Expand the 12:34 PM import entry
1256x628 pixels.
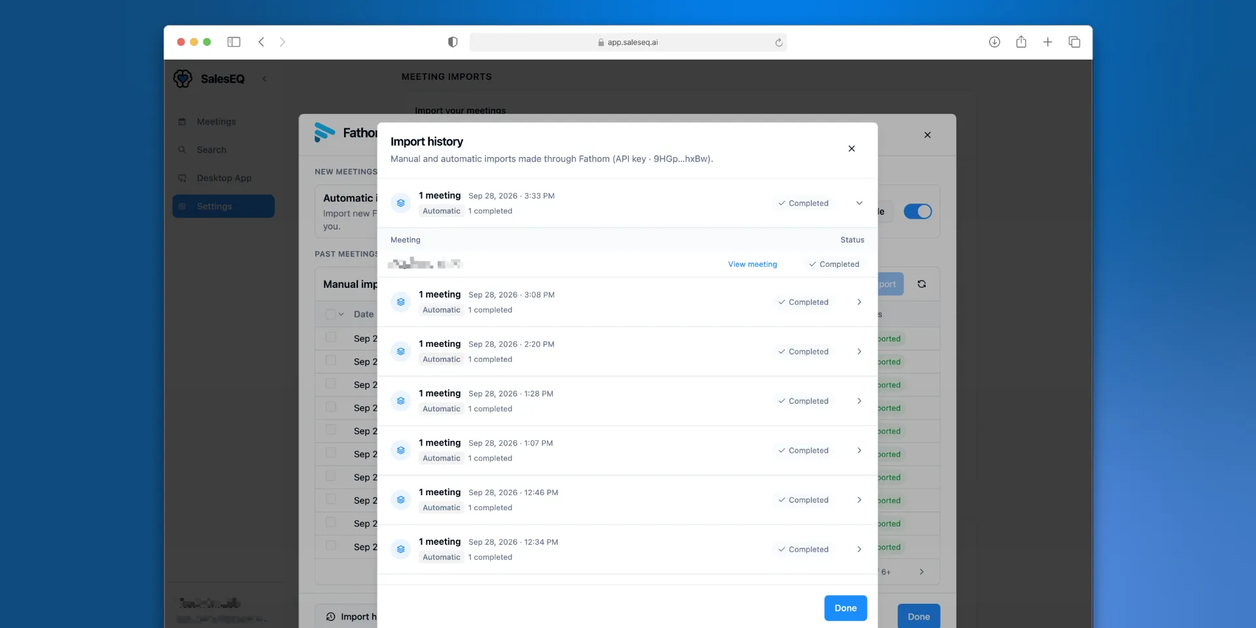[859, 549]
